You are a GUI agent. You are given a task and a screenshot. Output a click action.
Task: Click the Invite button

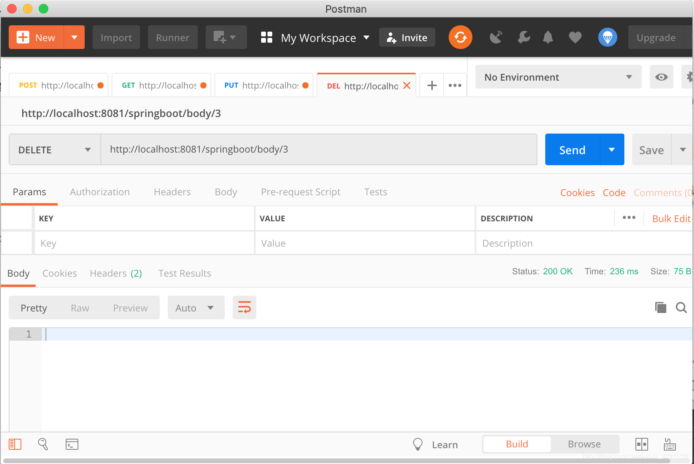pyautogui.click(x=407, y=38)
